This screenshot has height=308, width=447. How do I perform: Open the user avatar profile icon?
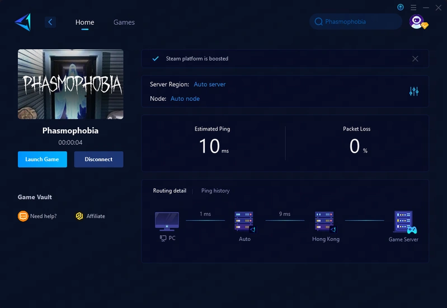[416, 21]
